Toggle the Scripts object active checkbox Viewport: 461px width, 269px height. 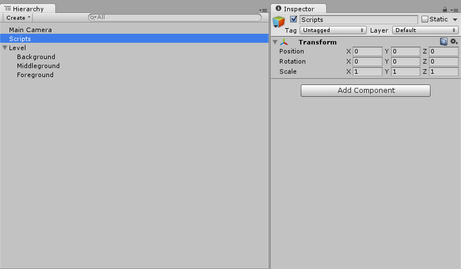[x=293, y=19]
